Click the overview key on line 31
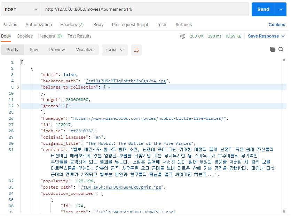This screenshot has width=291, height=216. (53, 150)
